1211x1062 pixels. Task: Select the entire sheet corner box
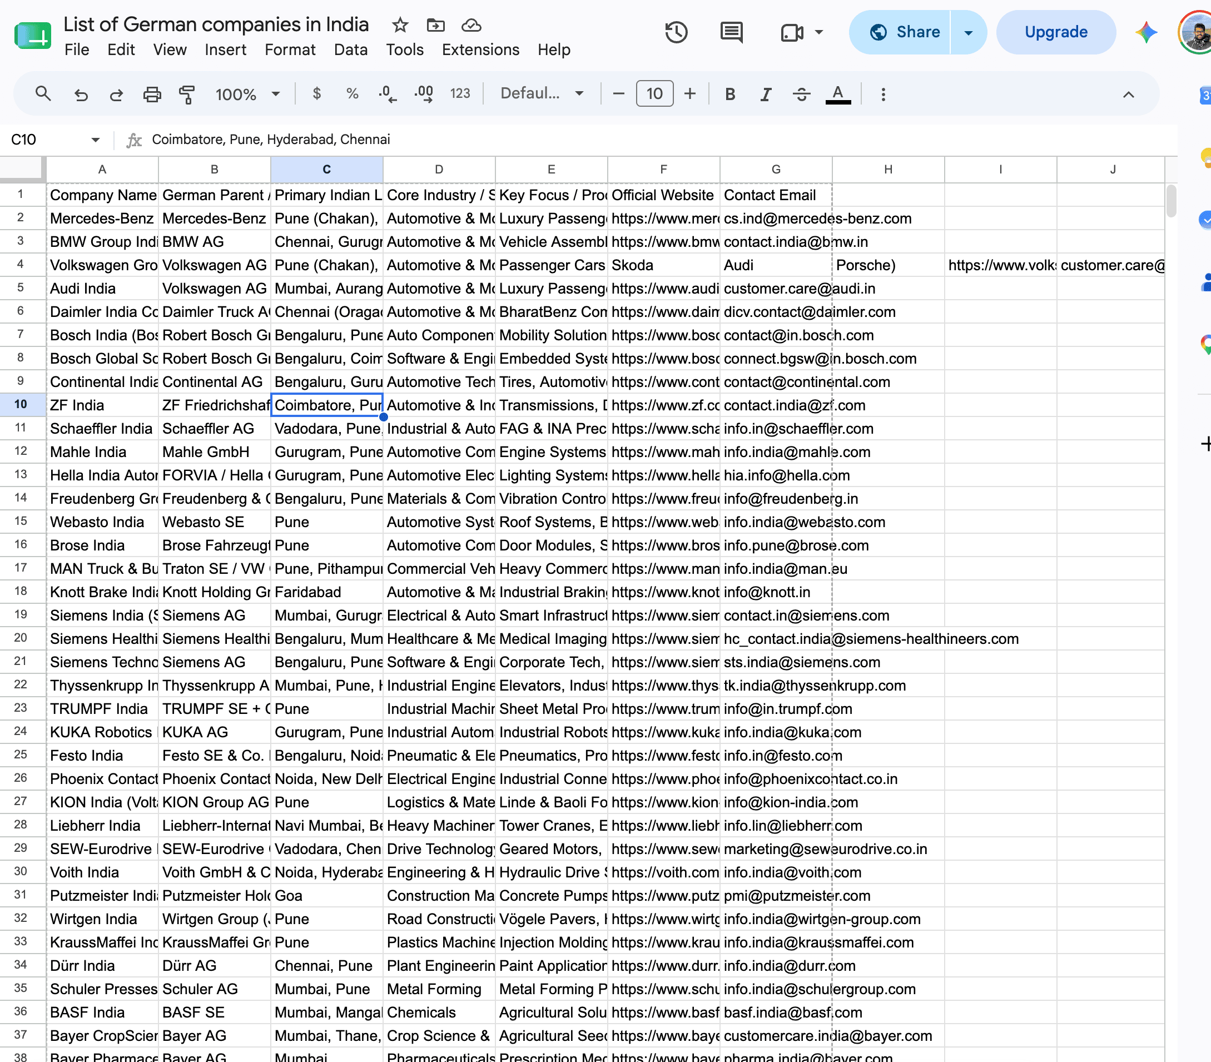[x=23, y=170]
